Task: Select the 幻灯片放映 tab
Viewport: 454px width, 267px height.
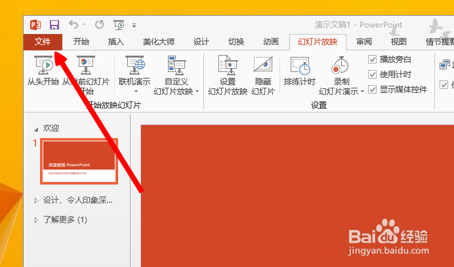Action: click(x=318, y=42)
